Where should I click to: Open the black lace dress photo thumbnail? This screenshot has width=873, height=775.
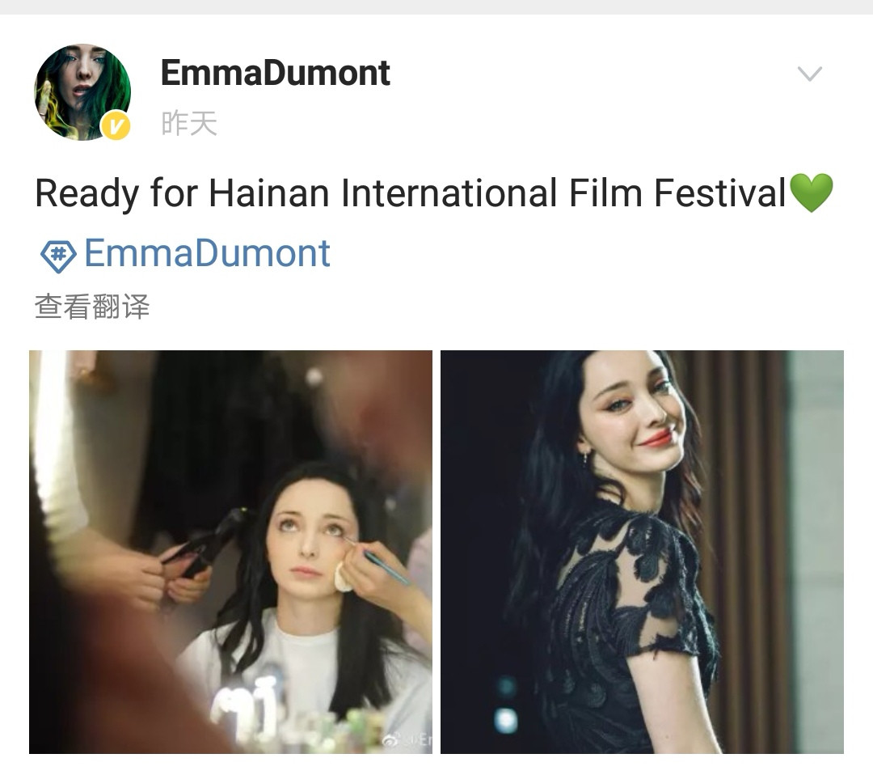coord(642,552)
